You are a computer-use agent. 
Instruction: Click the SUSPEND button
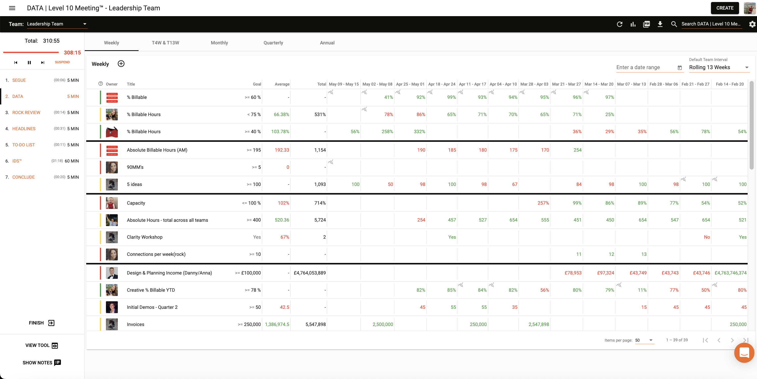pyautogui.click(x=62, y=62)
